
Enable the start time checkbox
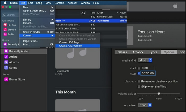[x=139, y=68]
